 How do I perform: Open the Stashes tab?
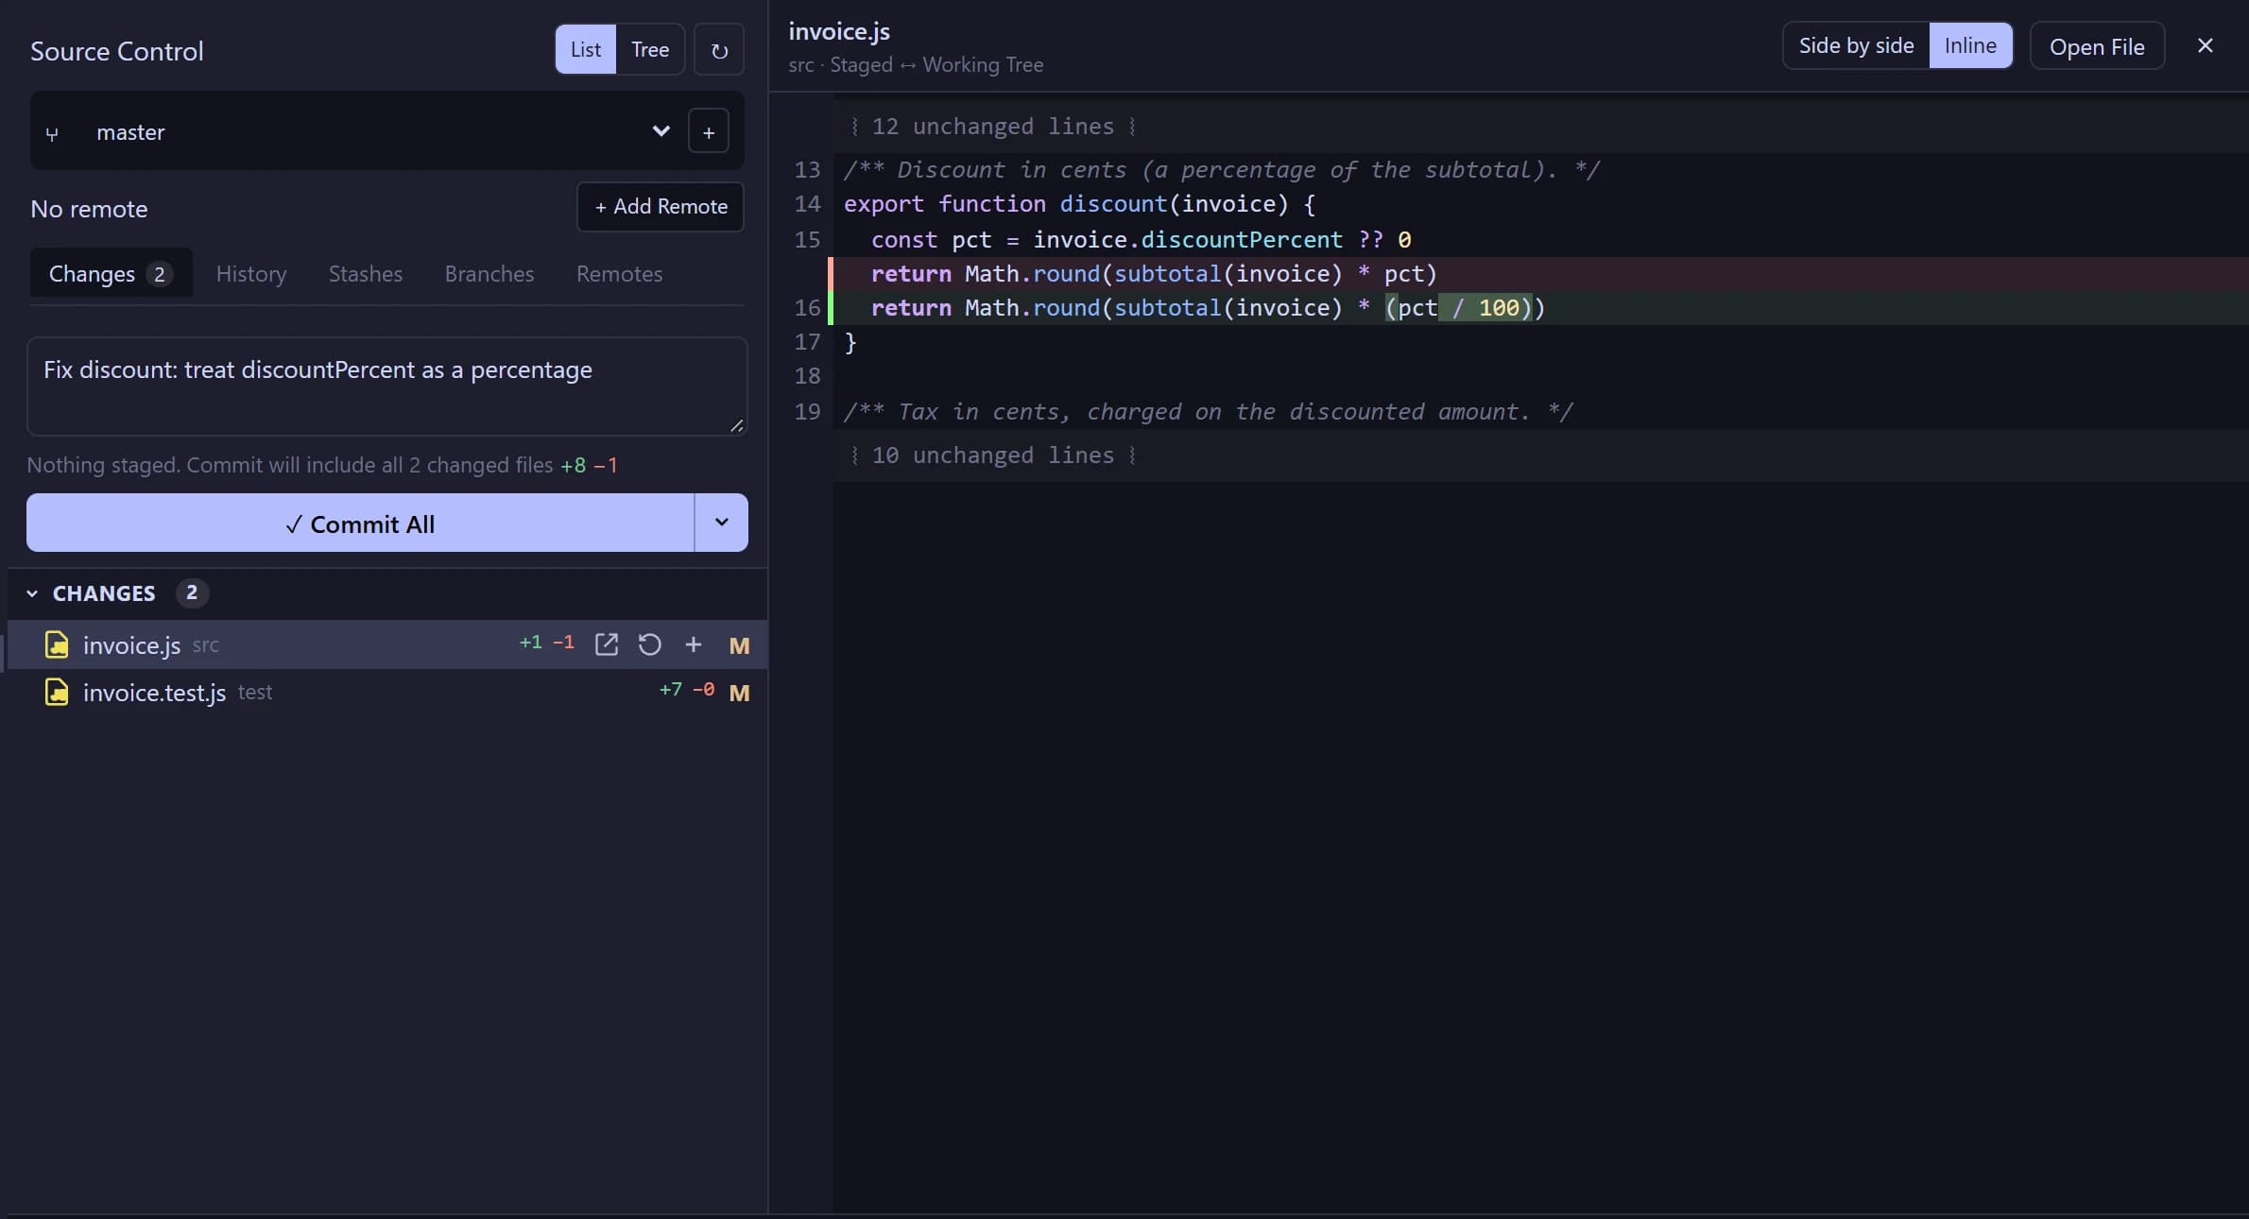365,273
